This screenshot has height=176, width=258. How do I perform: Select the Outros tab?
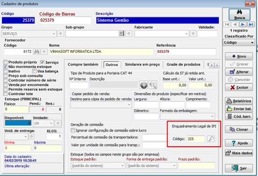(x=112, y=65)
